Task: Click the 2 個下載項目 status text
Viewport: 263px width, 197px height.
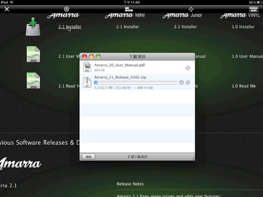Action: tap(137, 157)
